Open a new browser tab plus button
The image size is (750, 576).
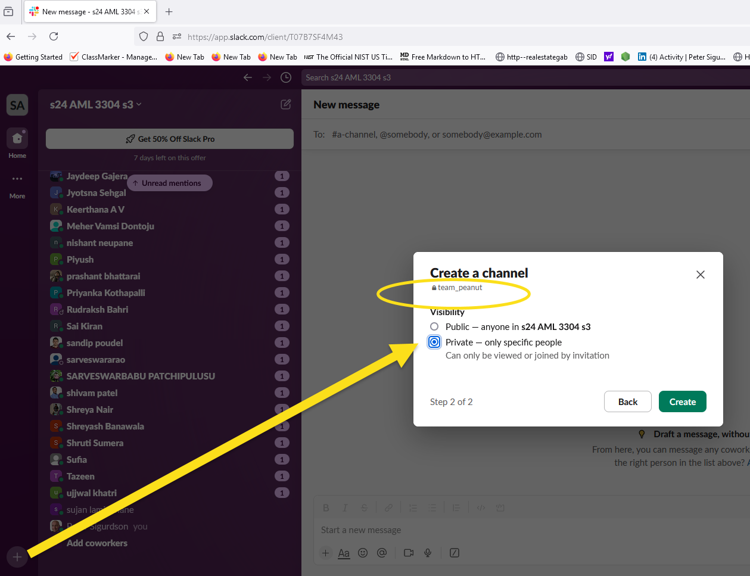click(169, 11)
